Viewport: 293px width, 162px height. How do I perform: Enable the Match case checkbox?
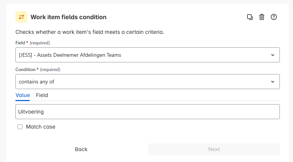tap(20, 127)
